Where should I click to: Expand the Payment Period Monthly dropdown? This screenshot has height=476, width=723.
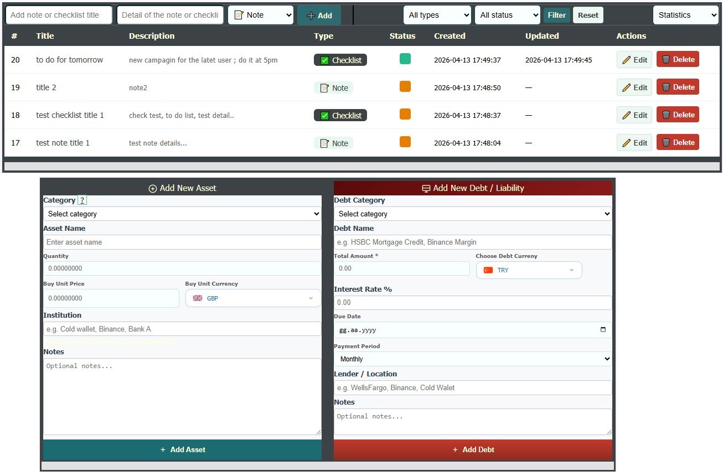[473, 359]
